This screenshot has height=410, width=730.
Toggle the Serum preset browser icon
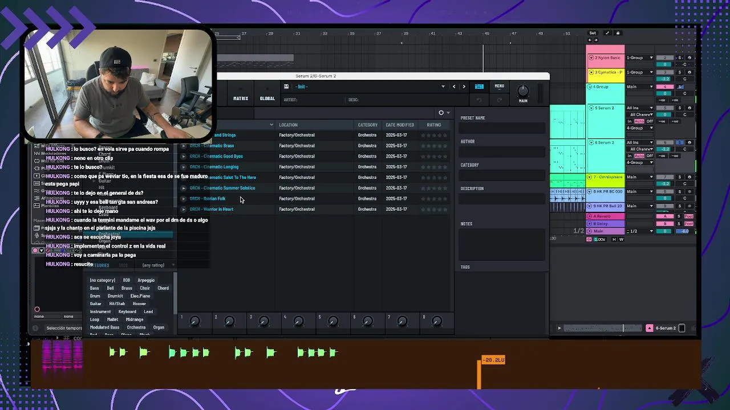pos(479,87)
